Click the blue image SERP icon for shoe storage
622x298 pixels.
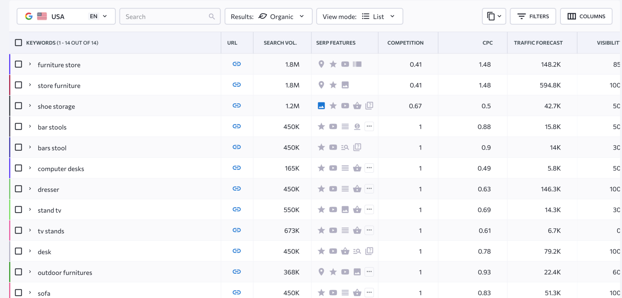[321, 106]
